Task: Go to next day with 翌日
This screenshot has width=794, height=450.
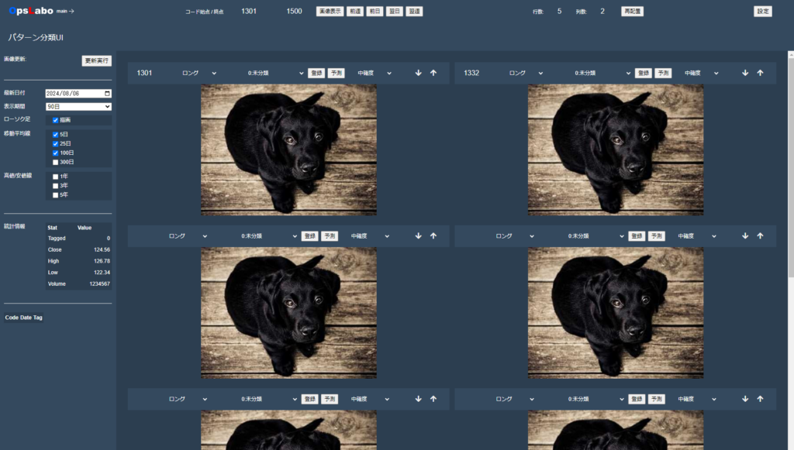Action: tap(395, 11)
